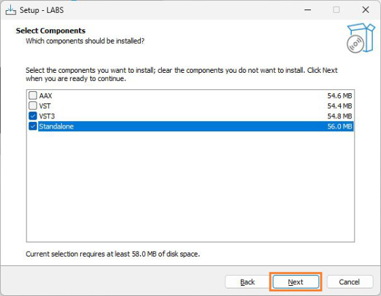Click the Setup installer icon in title bar
The width and height of the screenshot is (381, 296).
11,10
